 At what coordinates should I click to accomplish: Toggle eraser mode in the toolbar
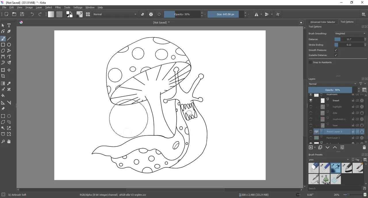pos(143,14)
